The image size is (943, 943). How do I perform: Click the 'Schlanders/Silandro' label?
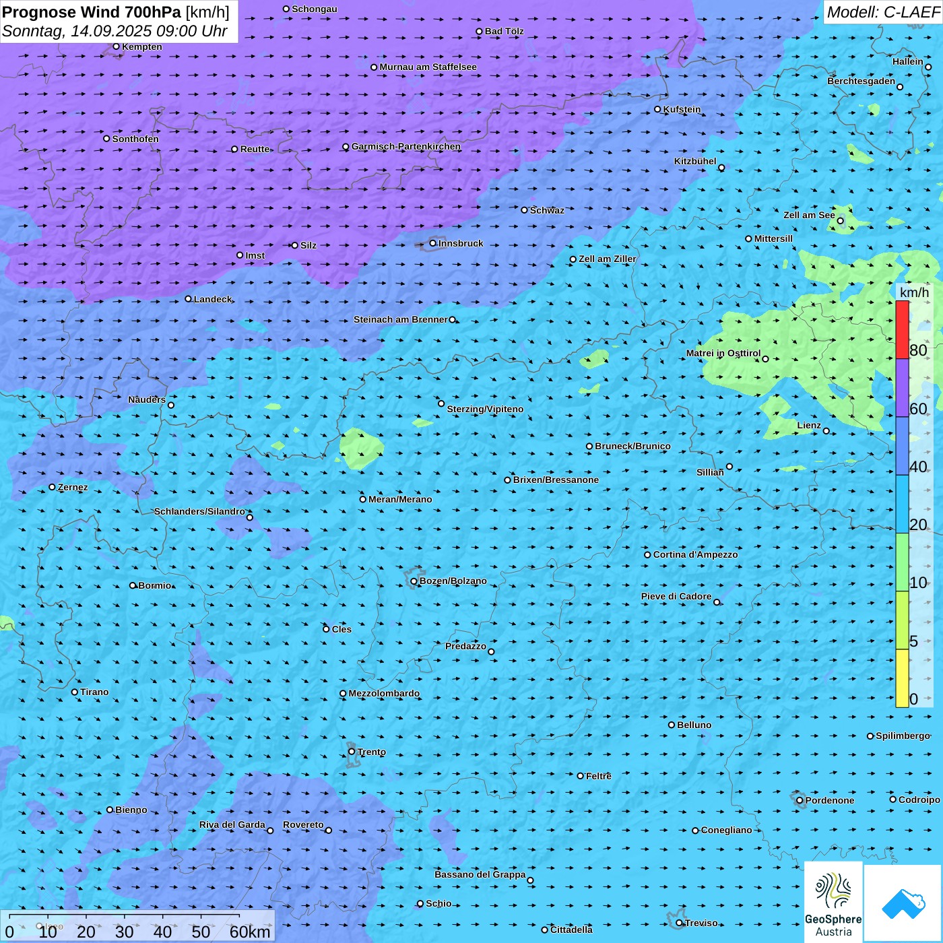(199, 511)
